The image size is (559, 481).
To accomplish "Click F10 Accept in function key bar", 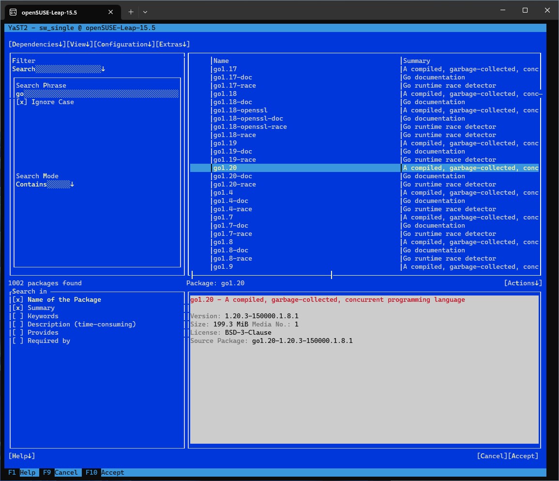I will (x=105, y=472).
